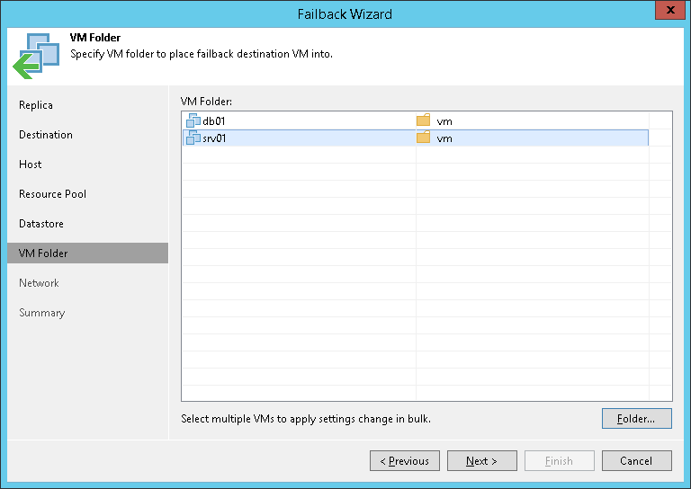The width and height of the screenshot is (691, 489).
Task: Click the vm folder value for db01
Action: [444, 121]
